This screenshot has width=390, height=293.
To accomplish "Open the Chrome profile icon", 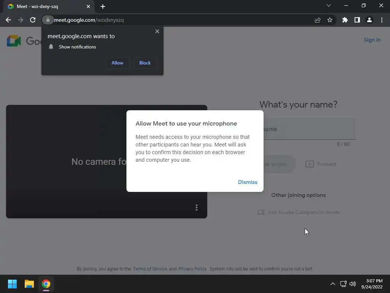I will (369, 20).
